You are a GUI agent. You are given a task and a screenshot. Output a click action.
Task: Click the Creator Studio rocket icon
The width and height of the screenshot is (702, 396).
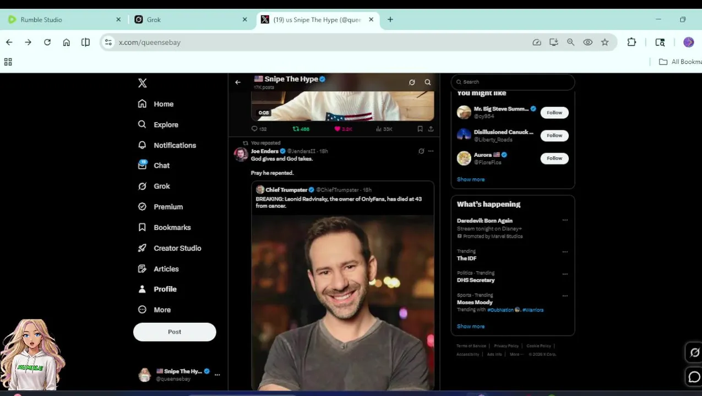tap(142, 248)
